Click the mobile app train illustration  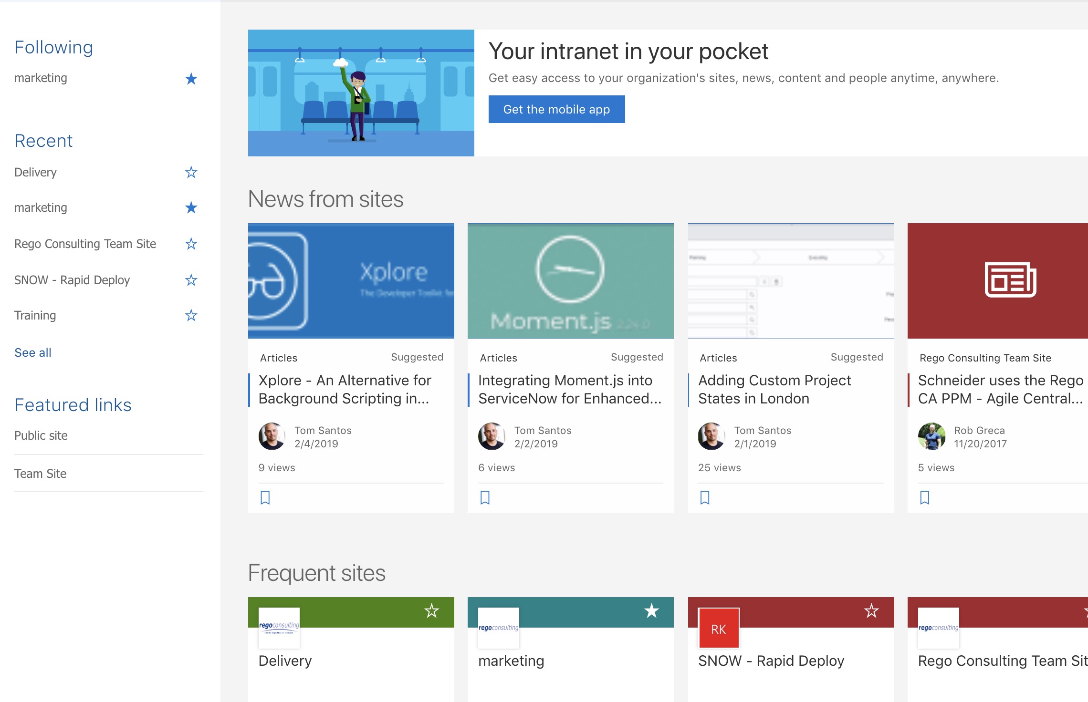tap(361, 93)
